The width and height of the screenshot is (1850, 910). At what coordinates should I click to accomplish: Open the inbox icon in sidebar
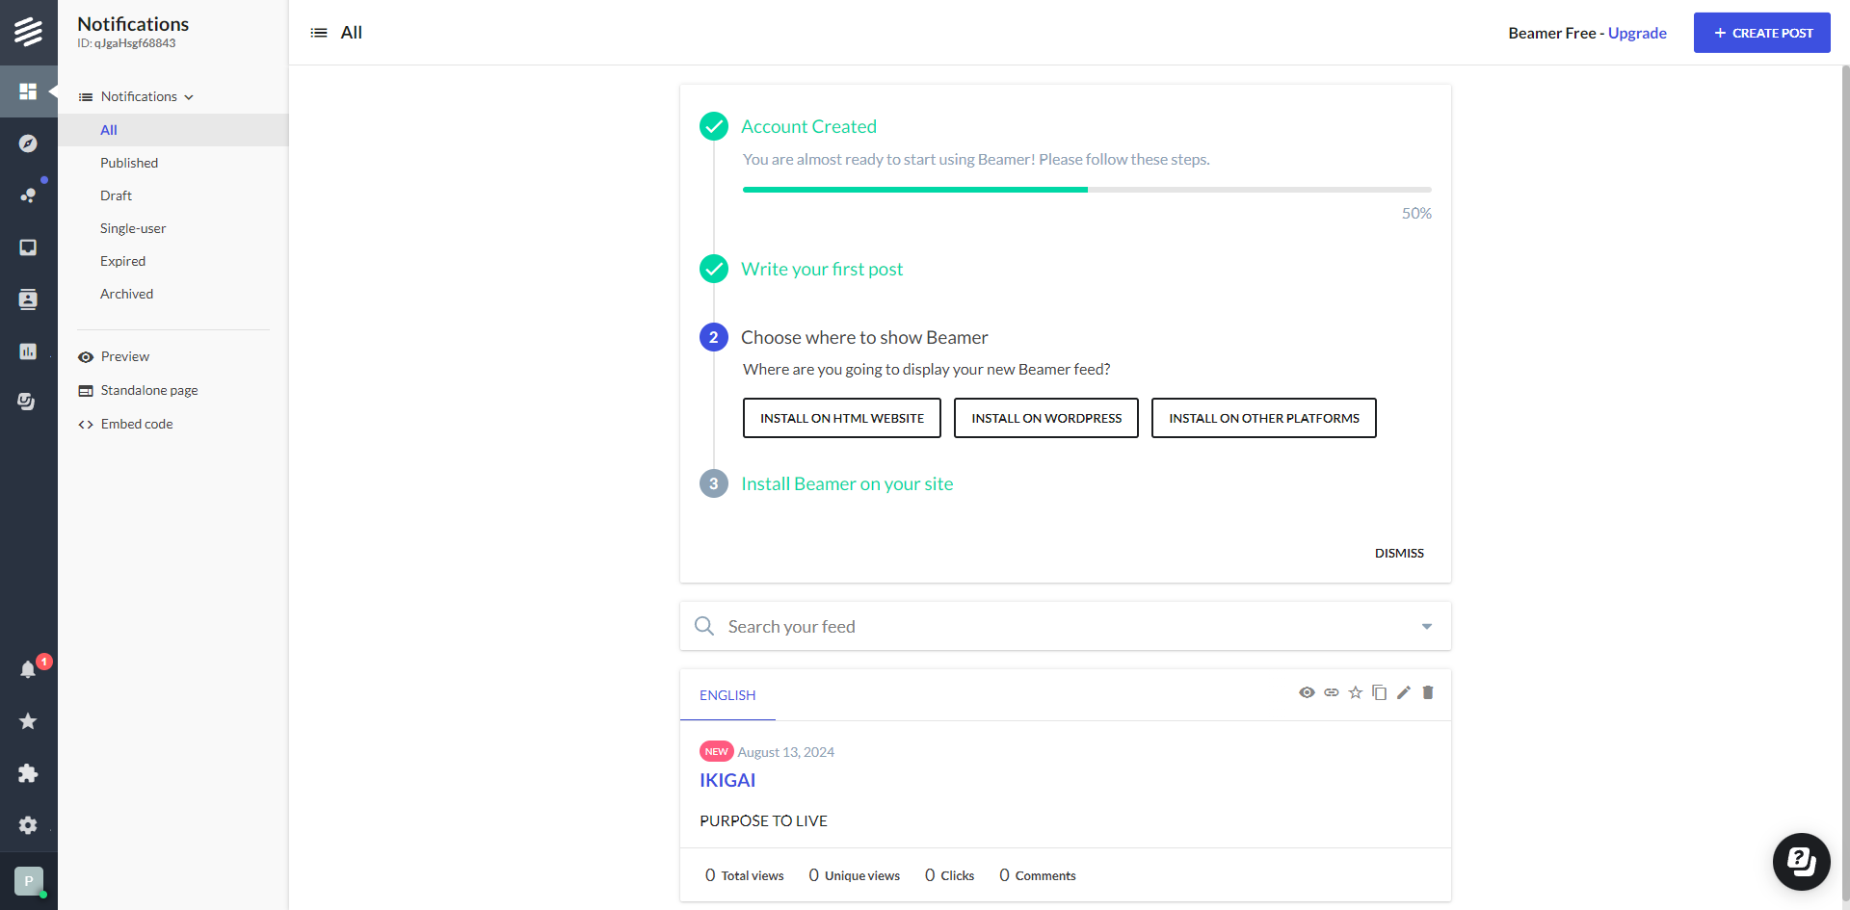point(28,247)
